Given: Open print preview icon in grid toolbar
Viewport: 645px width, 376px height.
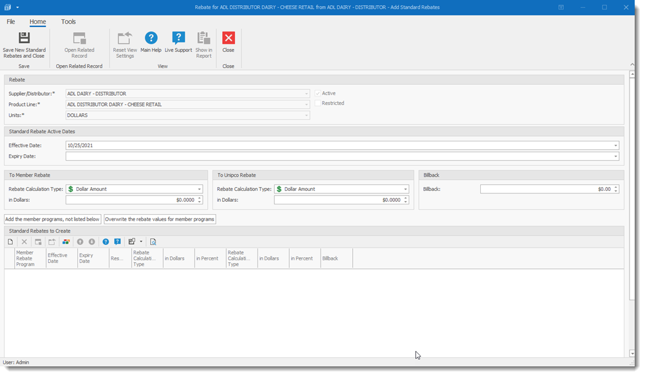Looking at the screenshot, I should point(153,242).
